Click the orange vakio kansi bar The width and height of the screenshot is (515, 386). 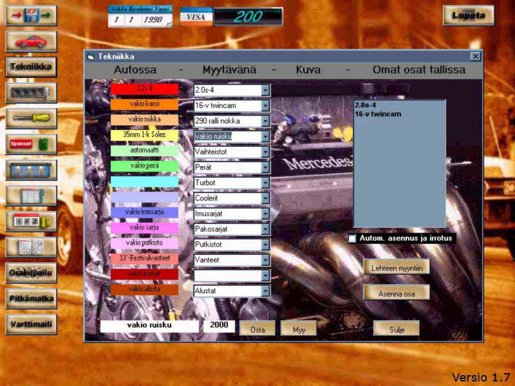pos(144,104)
